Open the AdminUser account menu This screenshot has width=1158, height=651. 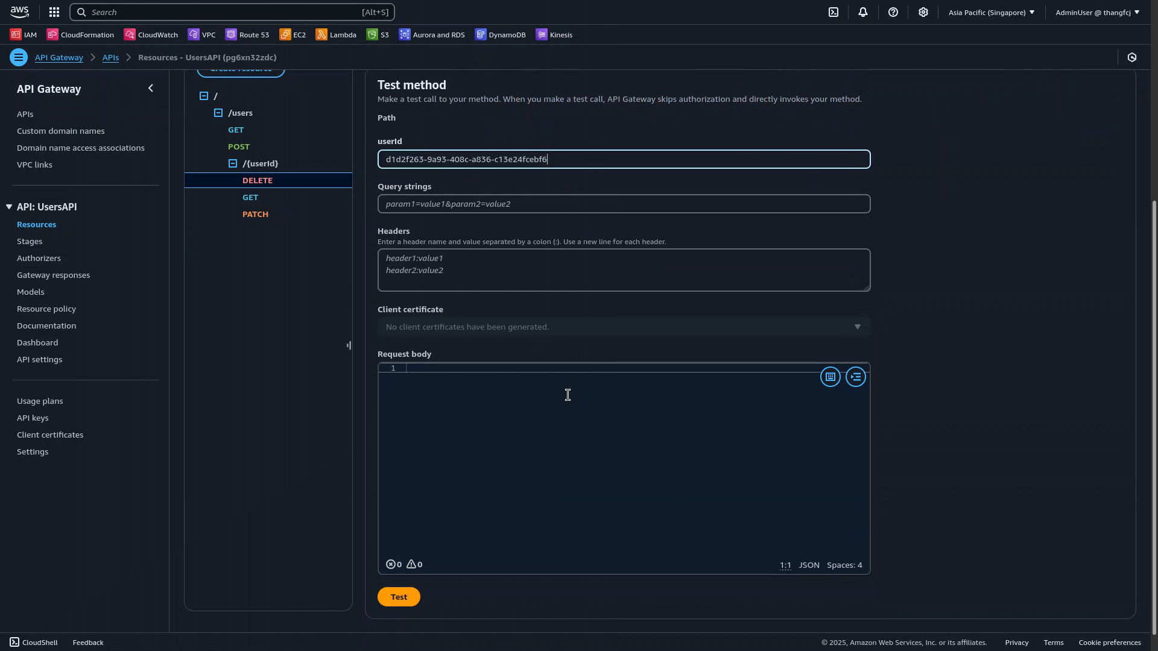coord(1097,12)
